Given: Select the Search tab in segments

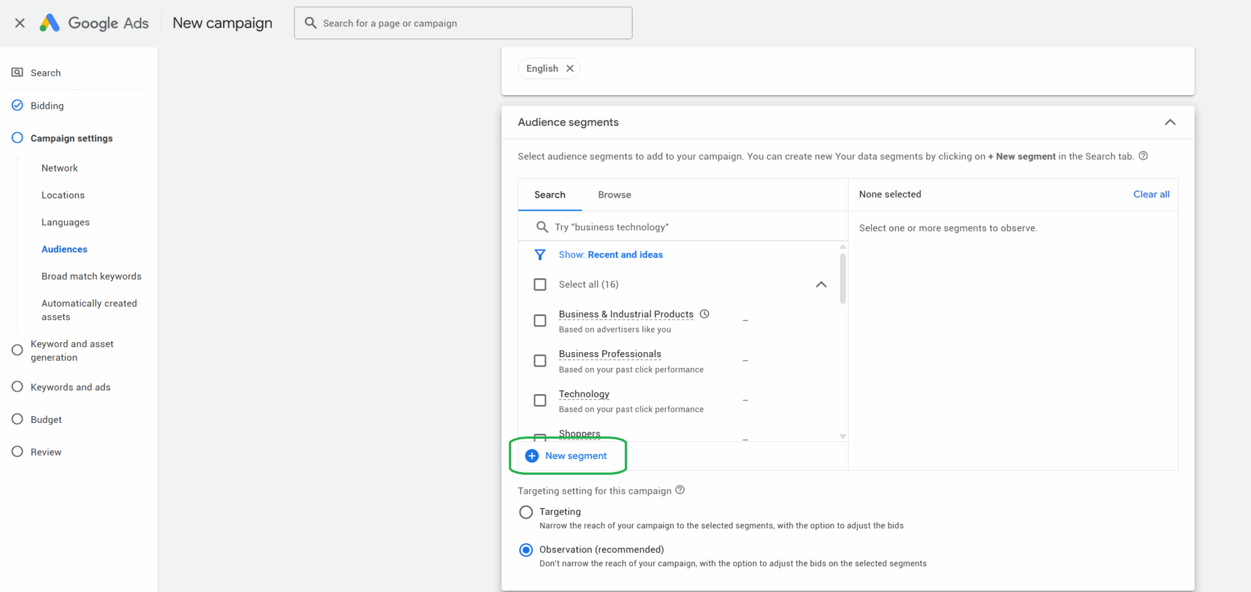Looking at the screenshot, I should (550, 195).
